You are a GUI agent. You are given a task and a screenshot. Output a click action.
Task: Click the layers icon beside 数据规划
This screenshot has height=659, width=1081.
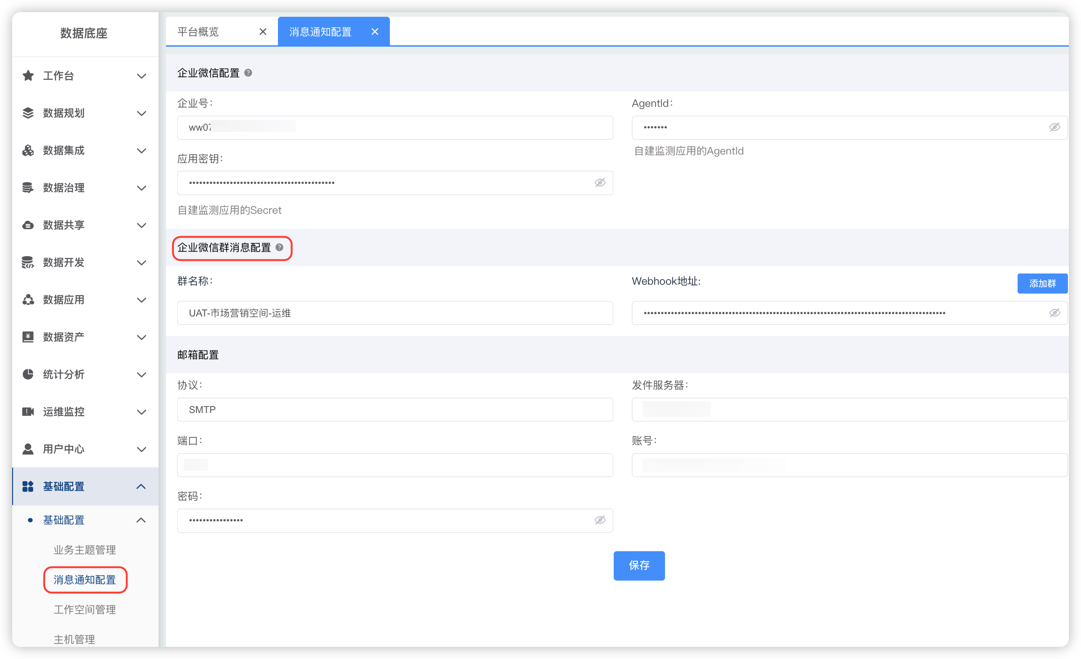point(28,113)
